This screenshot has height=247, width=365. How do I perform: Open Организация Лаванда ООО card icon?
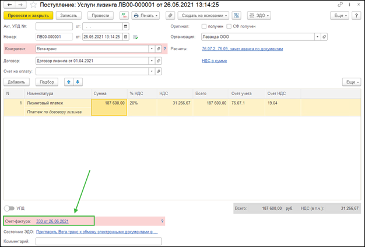coord(324,37)
